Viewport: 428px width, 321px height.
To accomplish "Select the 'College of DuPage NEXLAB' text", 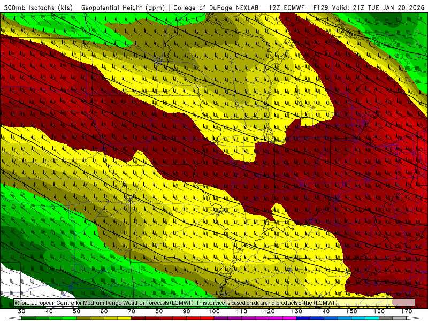I will coord(216,7).
